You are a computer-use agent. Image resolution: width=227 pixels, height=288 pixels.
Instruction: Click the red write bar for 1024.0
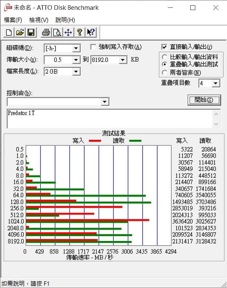(x=88, y=220)
